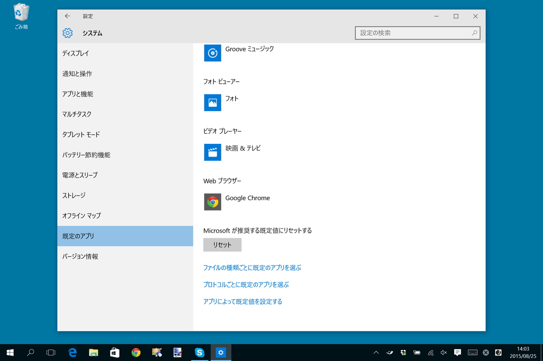The image size is (543, 361).
Task: Open Task View from the taskbar
Action: click(x=51, y=353)
